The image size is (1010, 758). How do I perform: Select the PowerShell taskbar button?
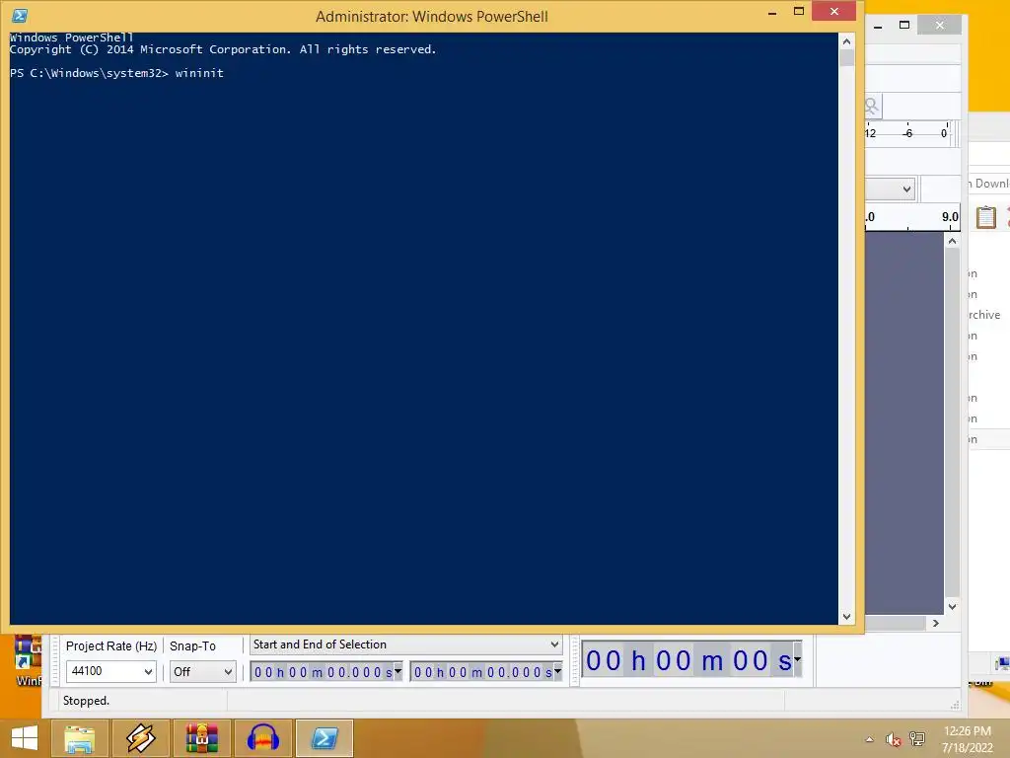click(x=324, y=738)
